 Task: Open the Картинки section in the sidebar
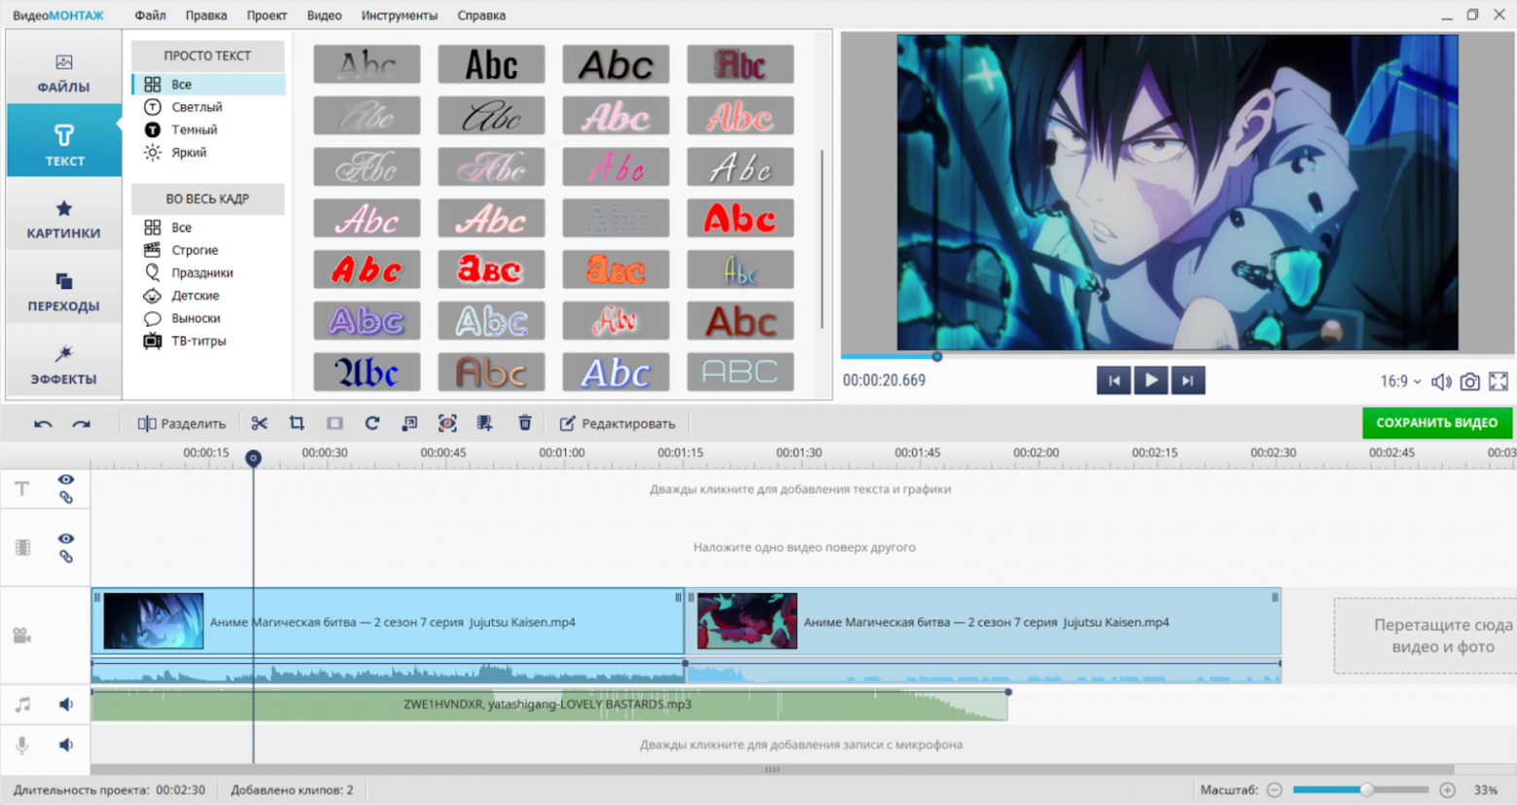coord(64,220)
